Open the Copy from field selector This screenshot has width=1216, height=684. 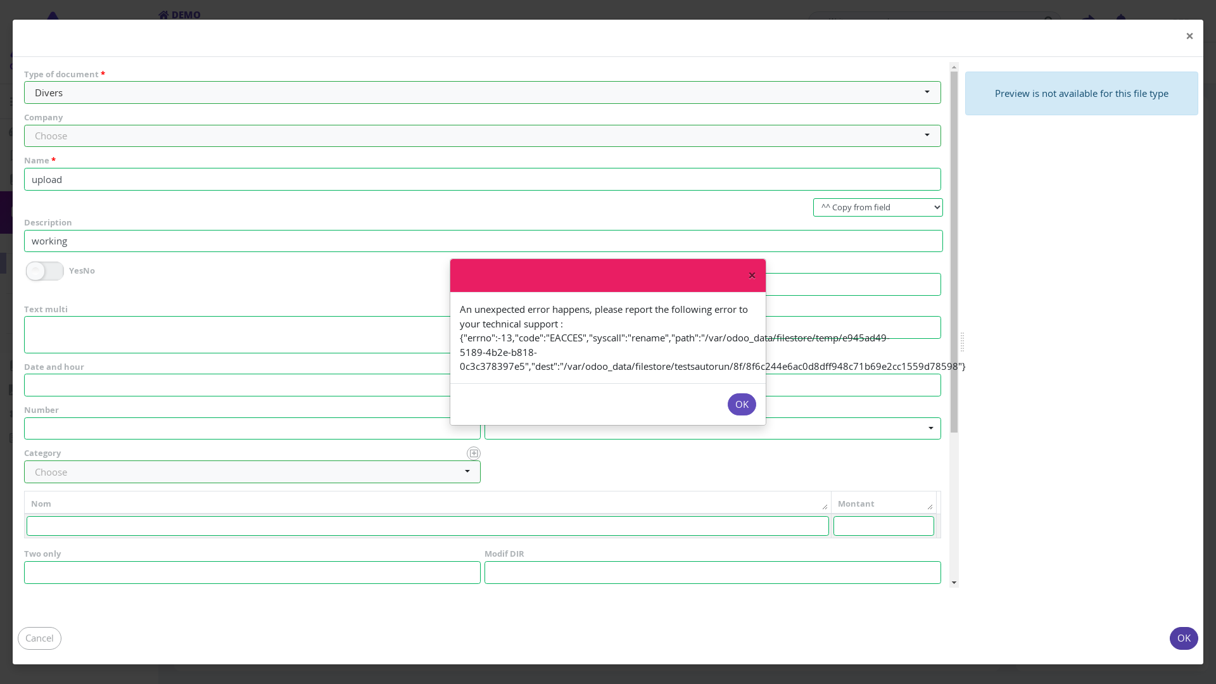tap(877, 208)
